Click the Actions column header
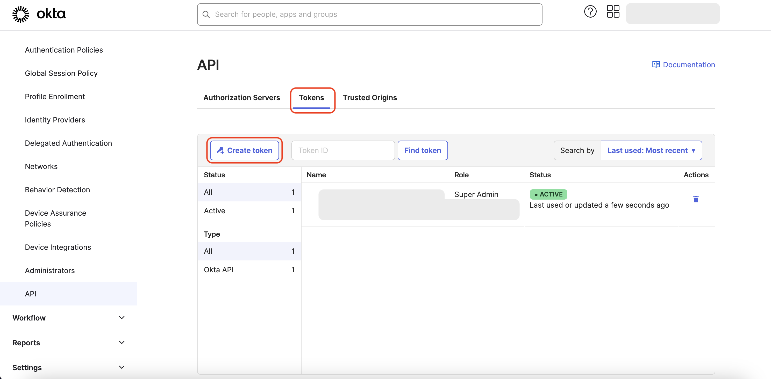771x379 pixels. tap(696, 175)
